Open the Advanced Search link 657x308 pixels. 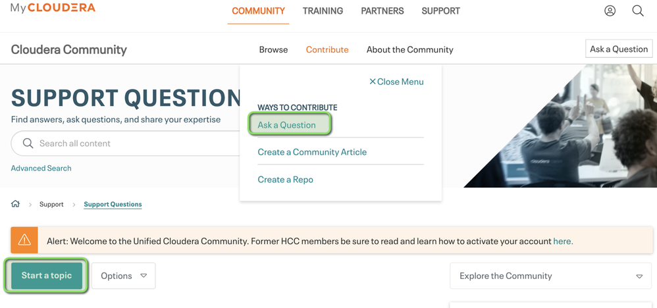point(41,168)
